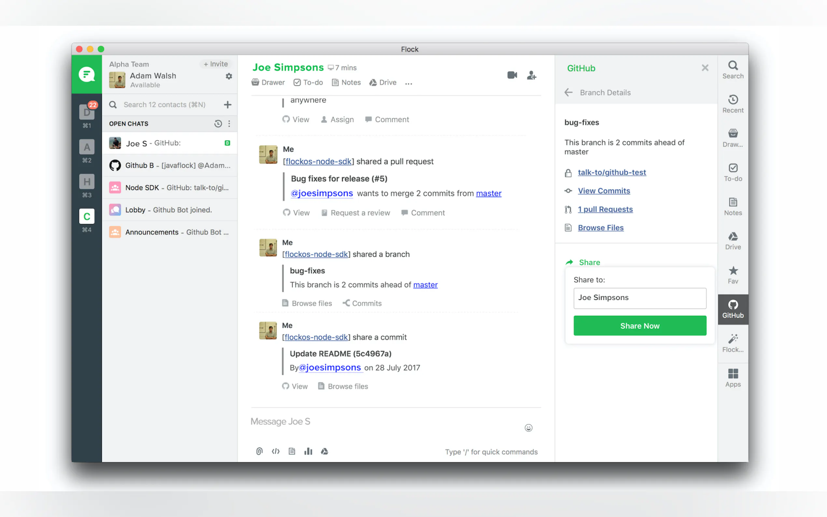Open Flock magic wand app in sidebar
Image resolution: width=827 pixels, height=517 pixels.
pyautogui.click(x=733, y=343)
